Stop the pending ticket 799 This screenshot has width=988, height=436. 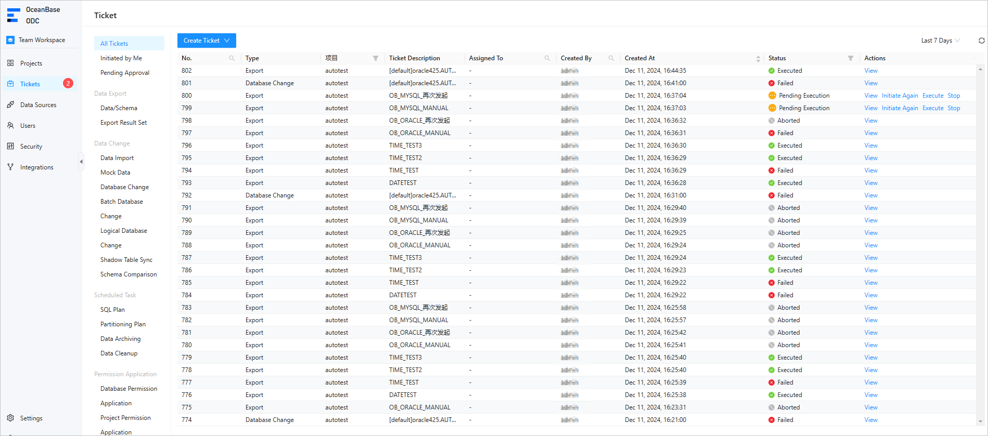(x=954, y=108)
